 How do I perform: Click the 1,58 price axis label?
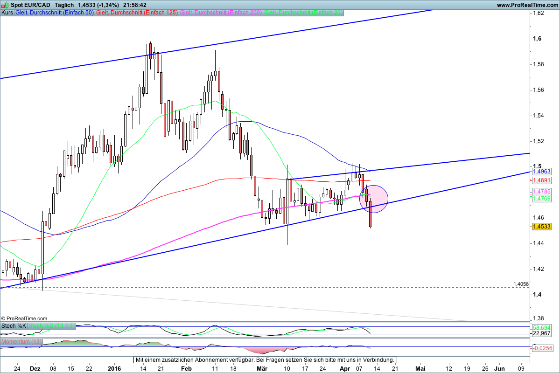[x=539, y=64]
